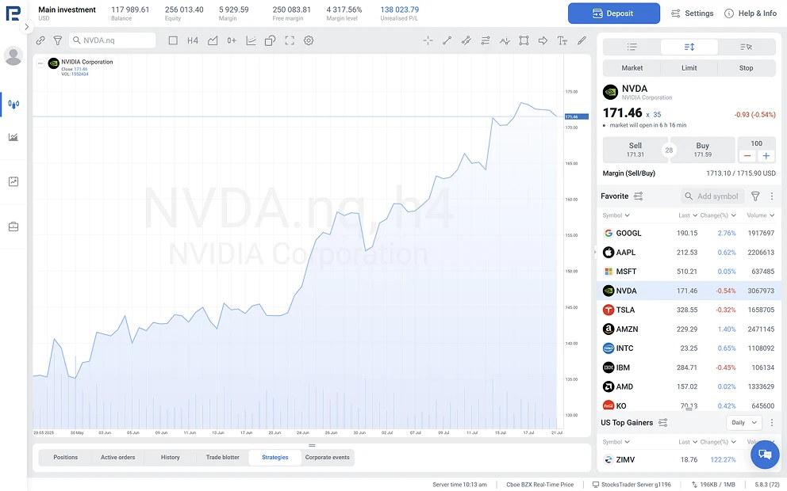Select the trend line drawing tool
Viewport: 787px width, 491px height.
[447, 40]
